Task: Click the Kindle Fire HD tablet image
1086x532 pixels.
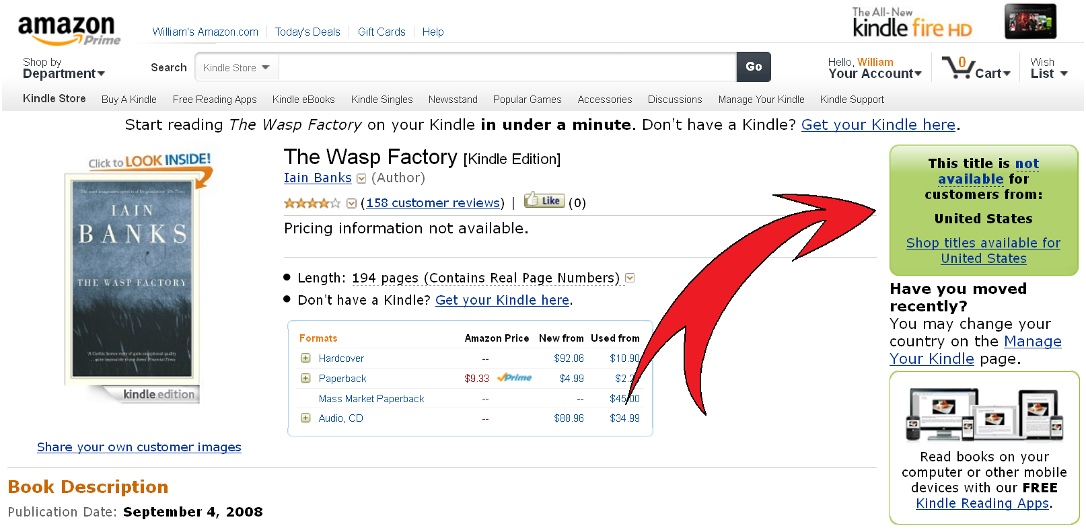Action: [x=1030, y=22]
